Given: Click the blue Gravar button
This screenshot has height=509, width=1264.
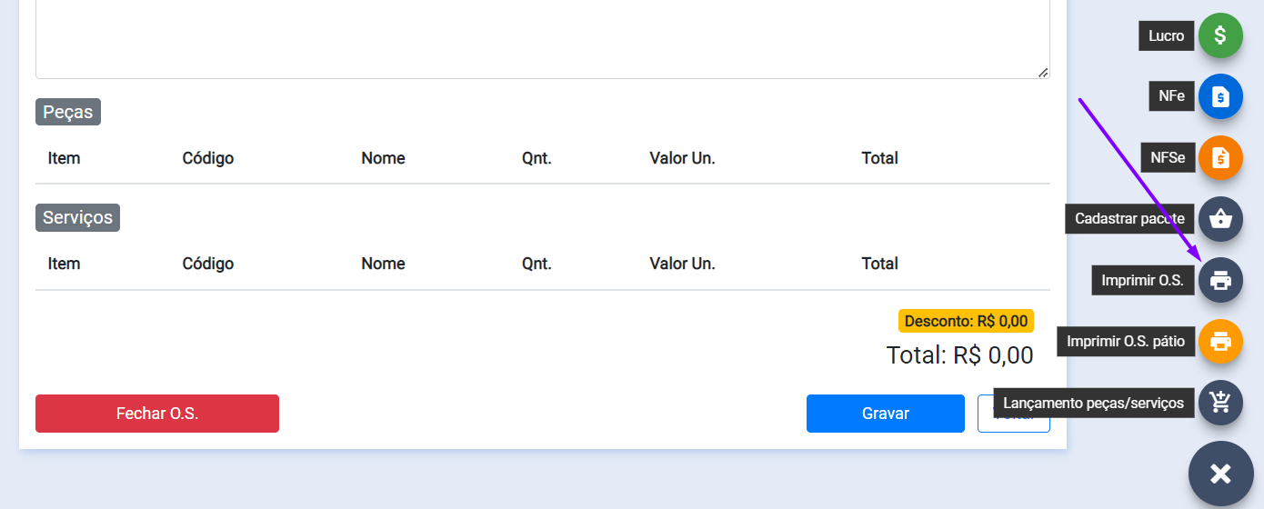Looking at the screenshot, I should [885, 414].
